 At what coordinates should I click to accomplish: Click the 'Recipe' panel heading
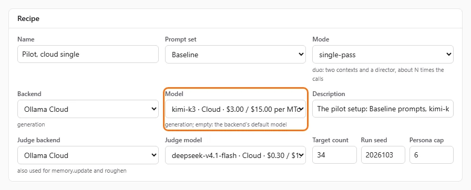pyautogui.click(x=28, y=18)
